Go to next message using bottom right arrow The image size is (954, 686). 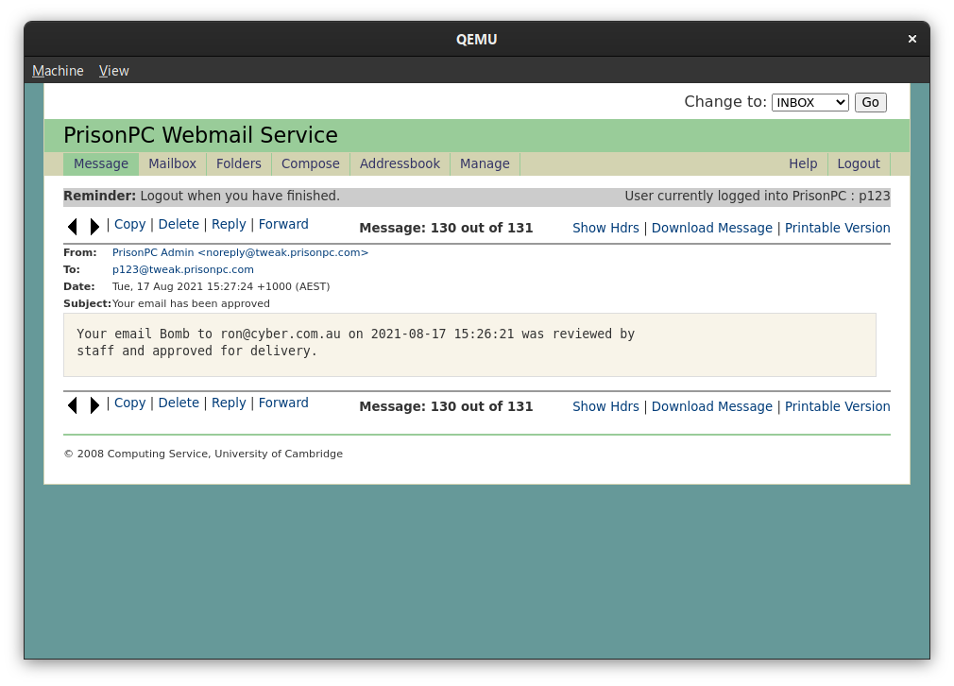point(94,405)
